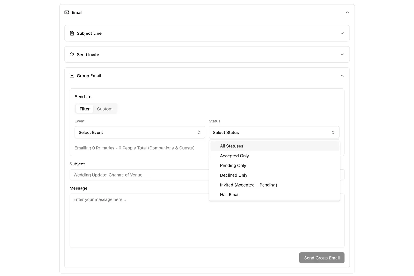Viewport: 414px width, 276px height.
Task: Choose All Statuses option
Action: (x=274, y=146)
